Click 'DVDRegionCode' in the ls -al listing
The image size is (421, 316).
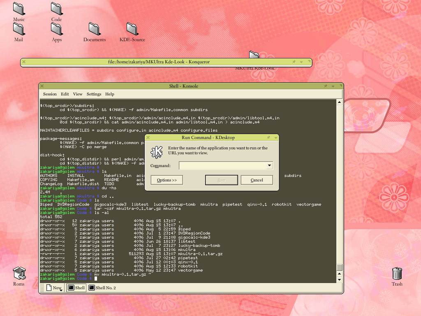click(x=194, y=233)
